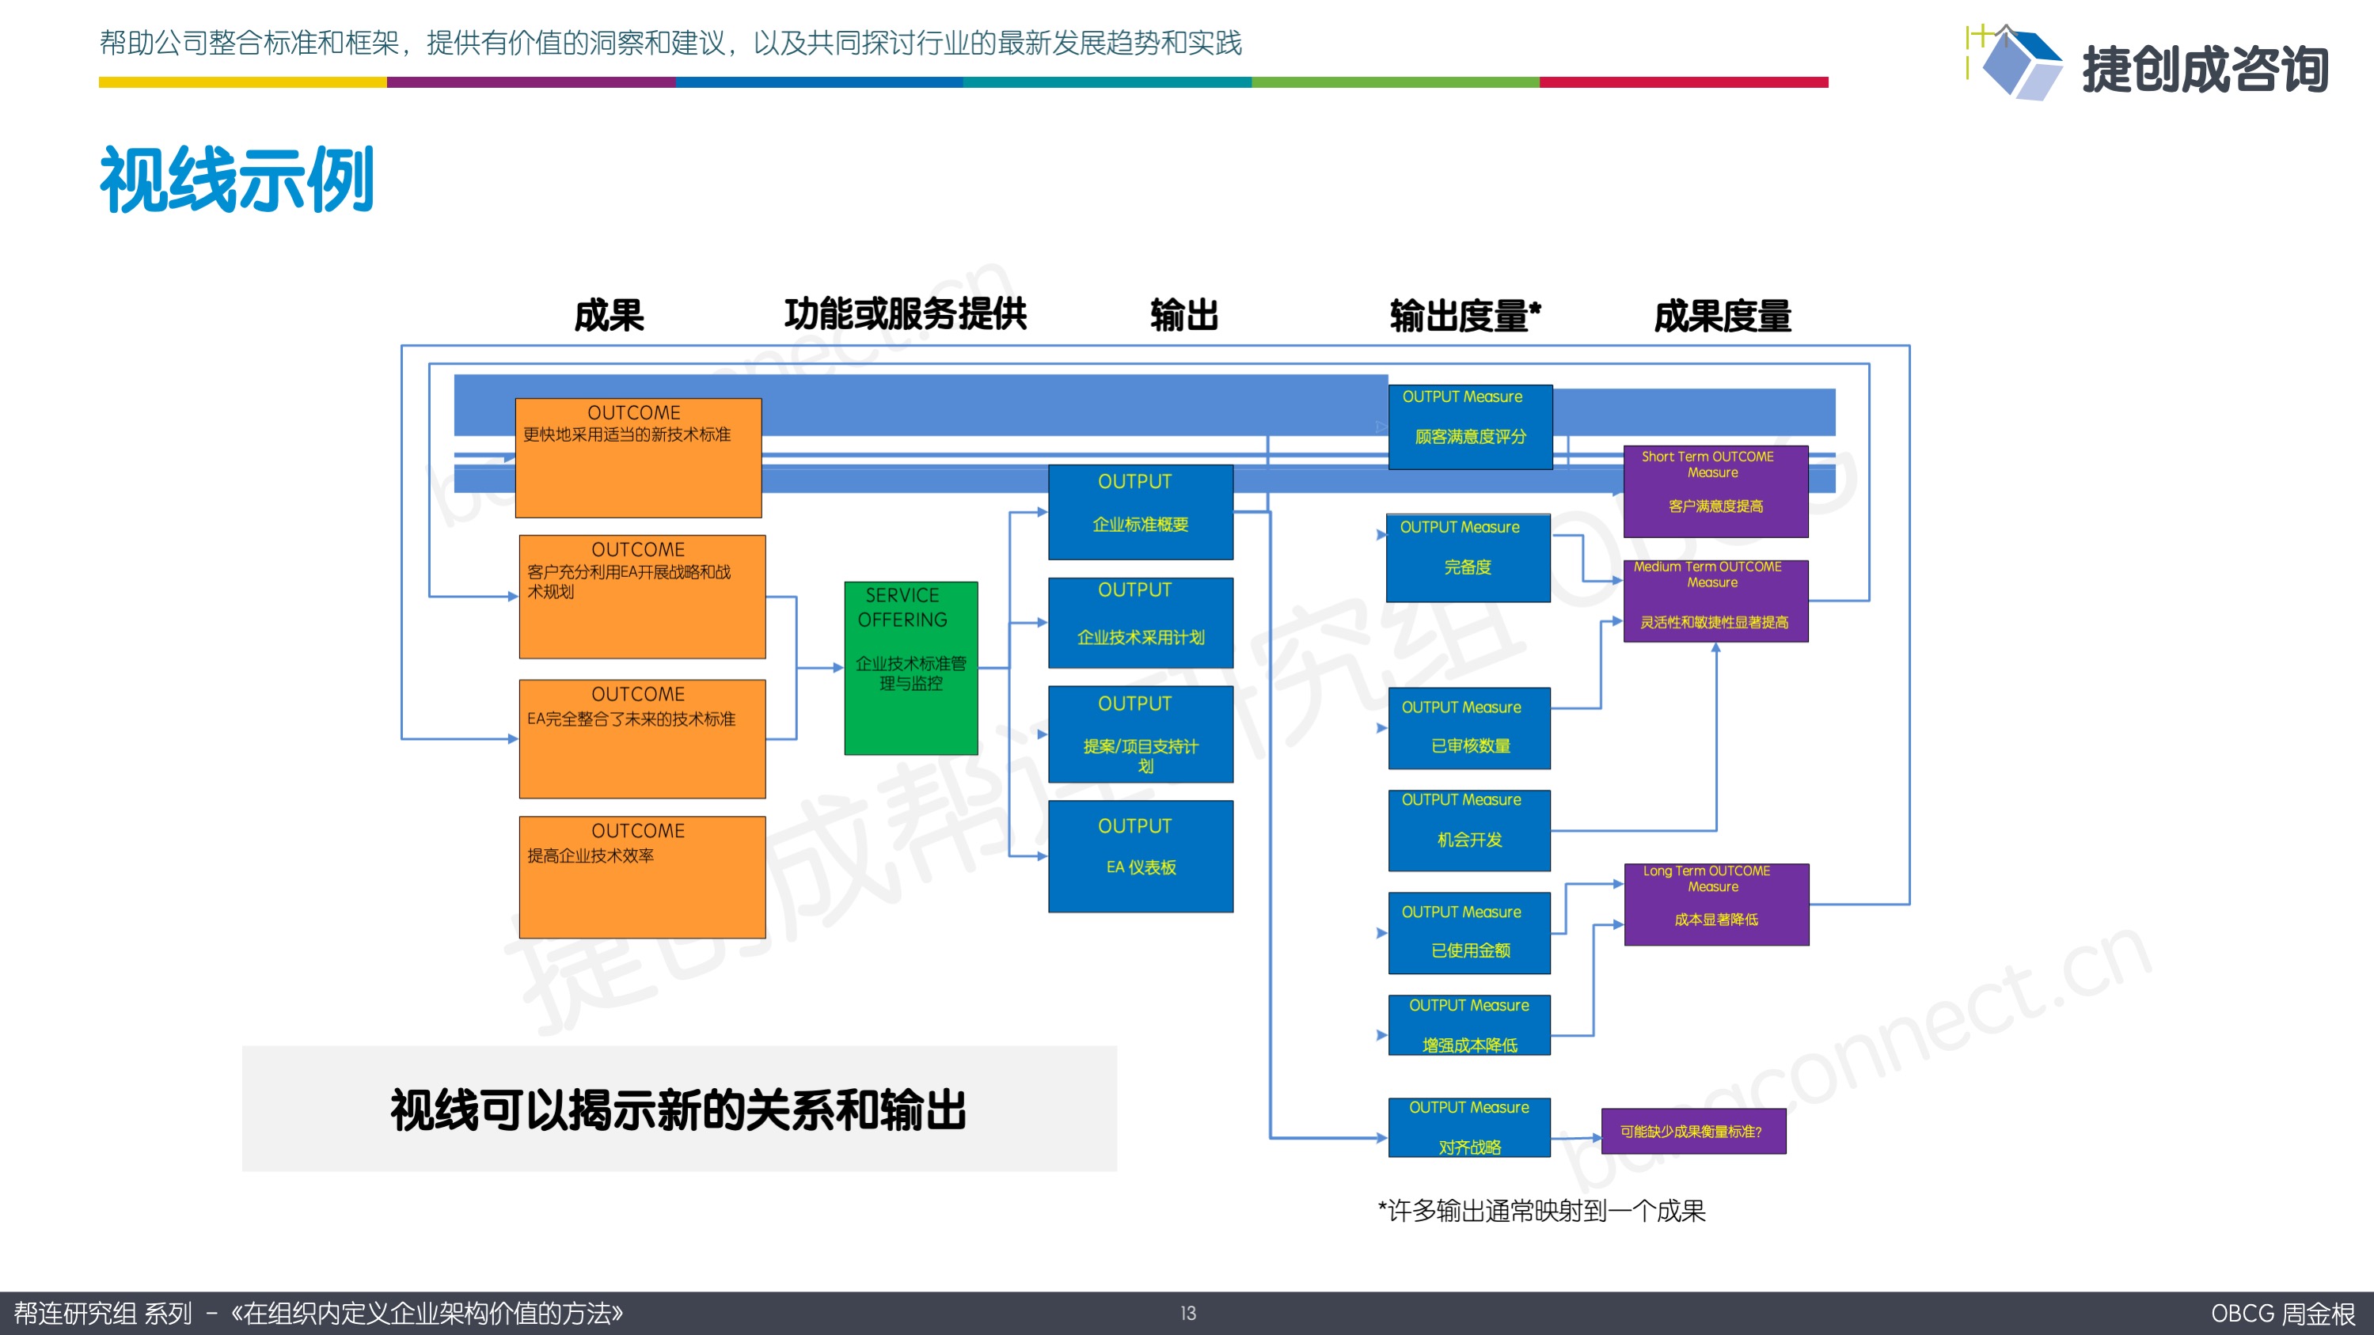Select the green SERVICE OFFERING box
This screenshot has height=1335, width=2374.
910,668
